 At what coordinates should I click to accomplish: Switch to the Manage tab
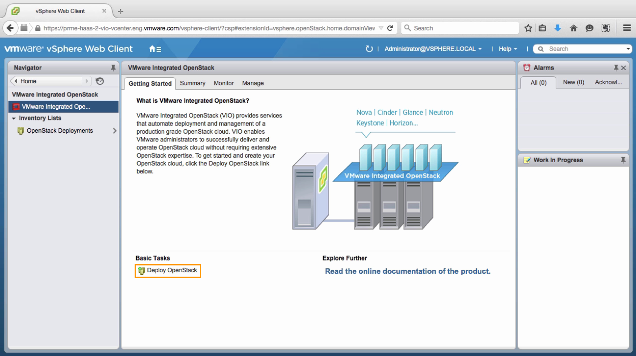pos(253,83)
